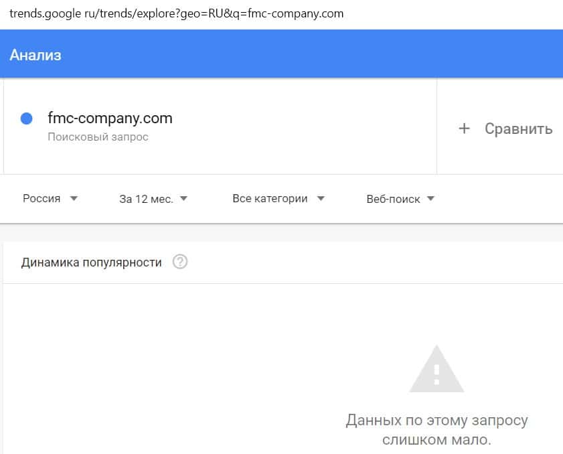Click the help icon beside Динамика популярности
The height and width of the screenshot is (454, 563).
click(x=179, y=262)
